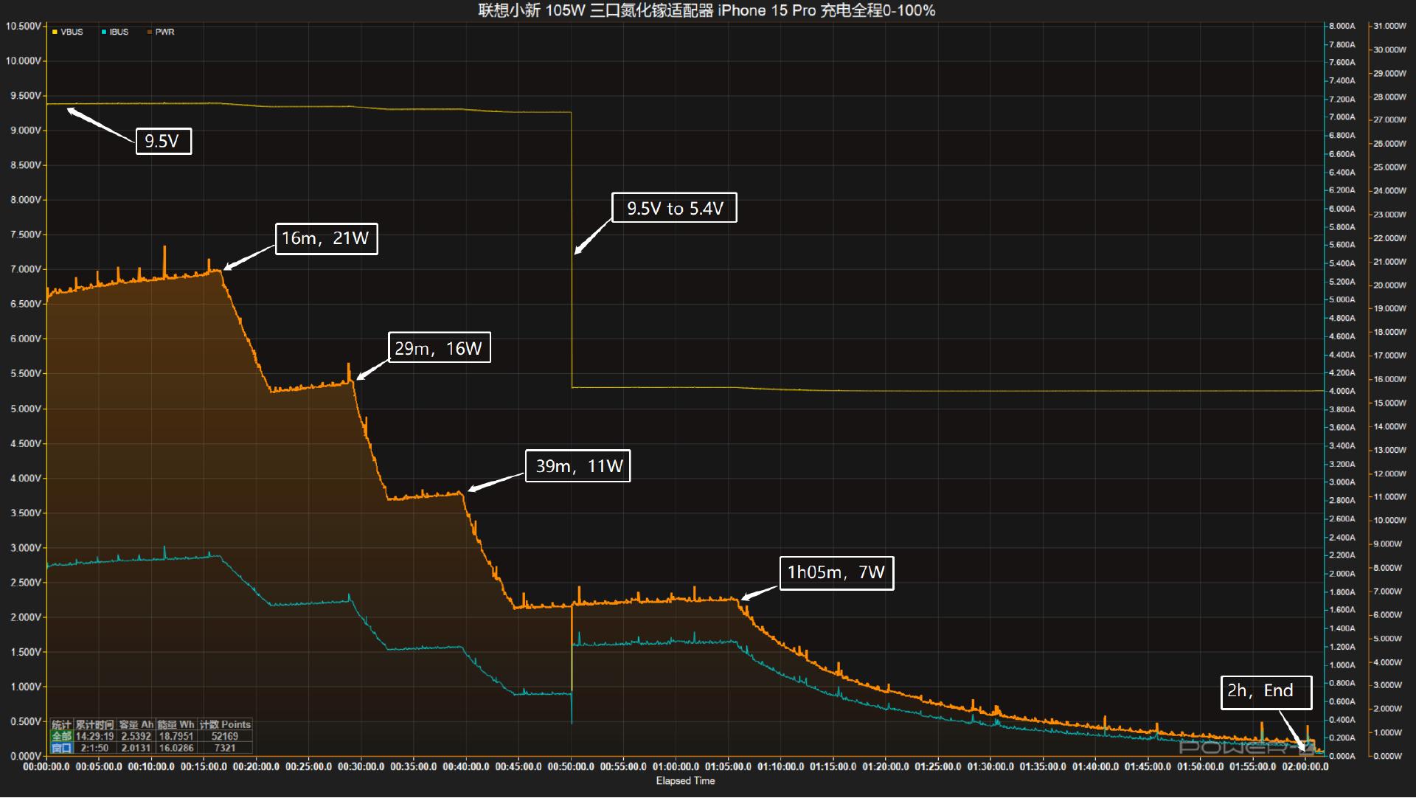Screen dimensions: 1416x798
Task: Click the 02:00:00.0 time axis tick
Action: click(x=1305, y=767)
